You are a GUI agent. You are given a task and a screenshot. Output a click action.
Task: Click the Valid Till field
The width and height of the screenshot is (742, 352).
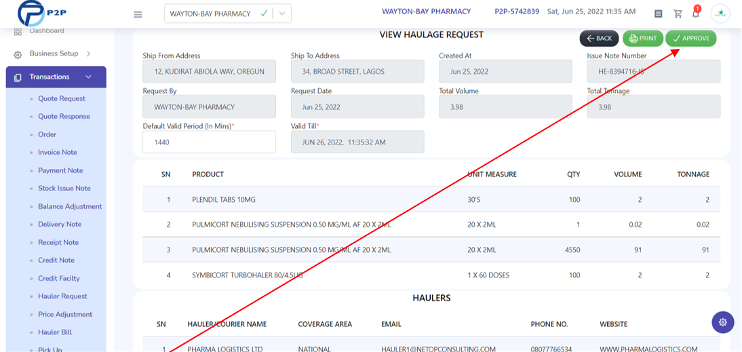[x=357, y=142]
